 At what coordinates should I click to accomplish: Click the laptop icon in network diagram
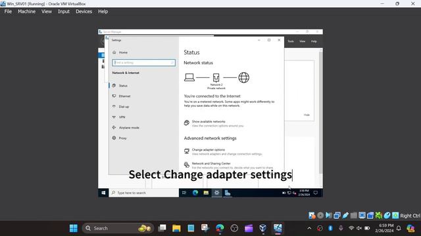[x=189, y=77]
